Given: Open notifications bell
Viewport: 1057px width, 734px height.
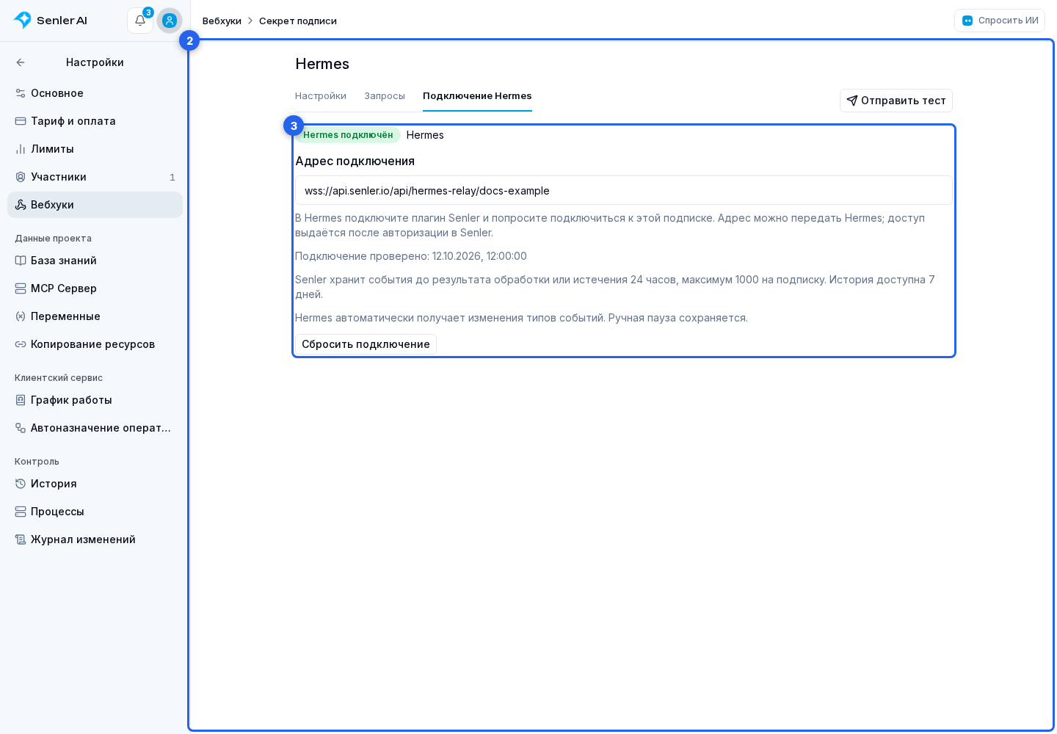Looking at the screenshot, I should [x=140, y=21].
